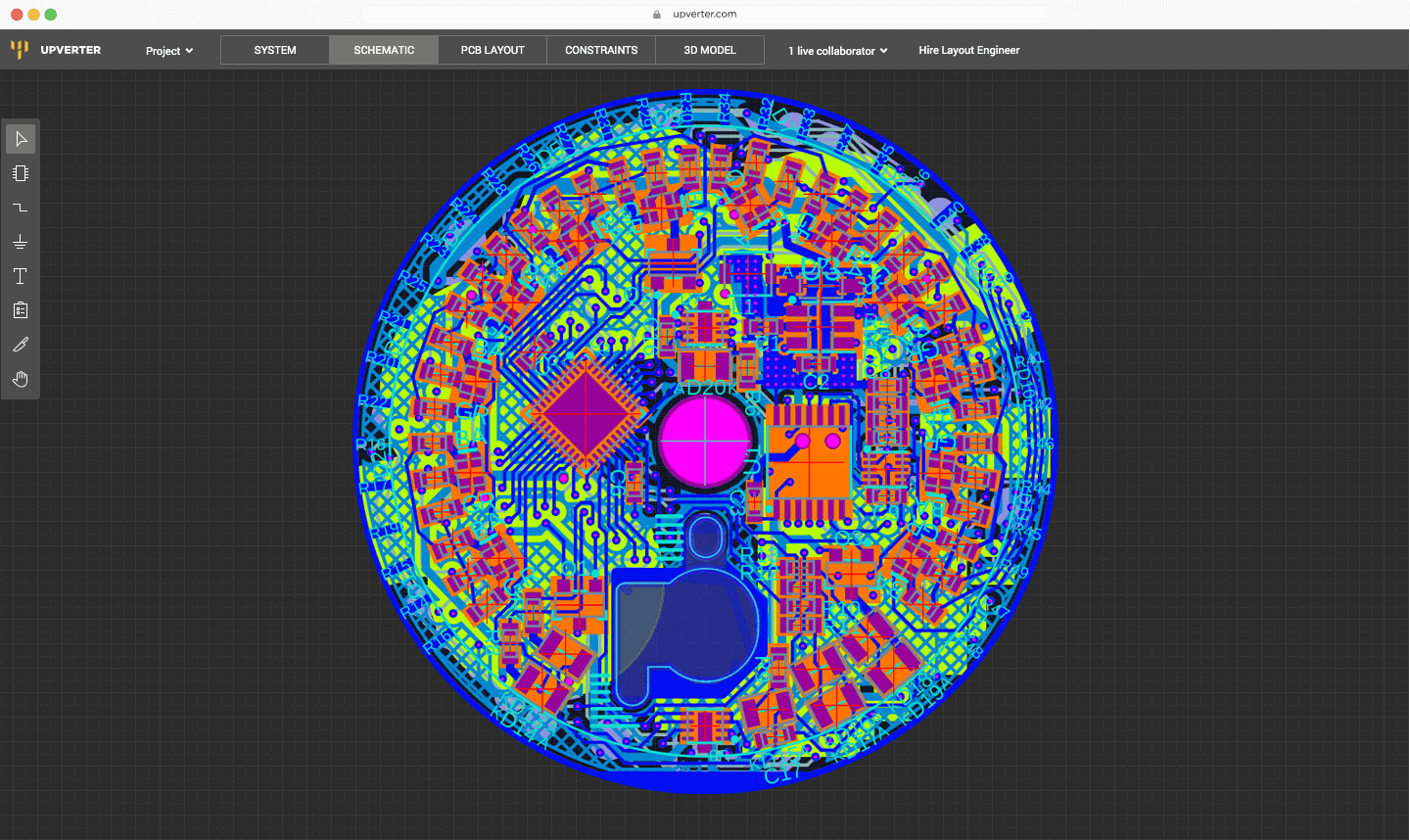
Task: Switch to the PCB LAYOUT tab
Action: click(492, 49)
